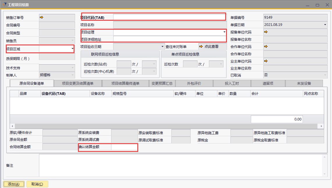The width and height of the screenshot is (332, 188).
Task: Click the app logo icon in title bar
Action: coord(5,5)
